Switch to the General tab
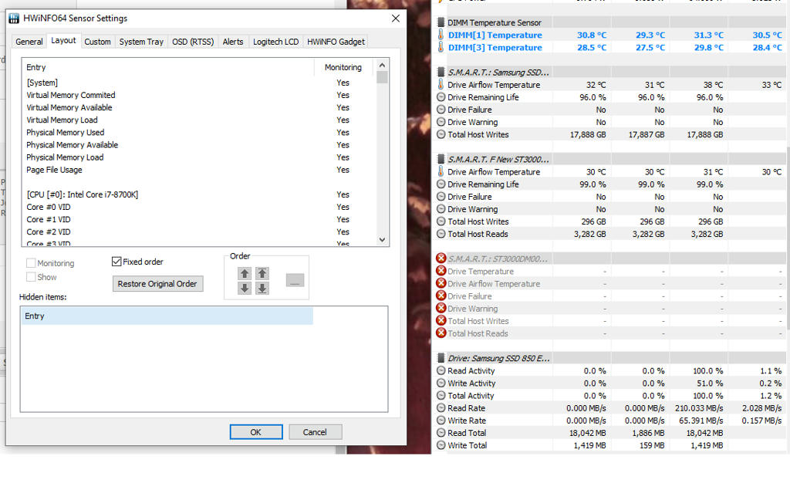The width and height of the screenshot is (790, 490). [x=29, y=42]
